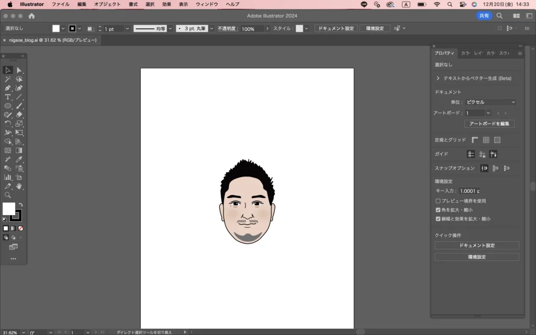Pick the Ellipse tool
536x335 pixels.
(x=8, y=106)
